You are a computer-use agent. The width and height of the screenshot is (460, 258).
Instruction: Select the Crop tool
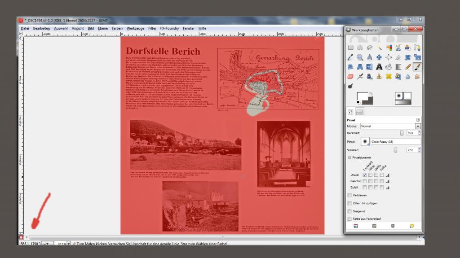(x=398, y=57)
